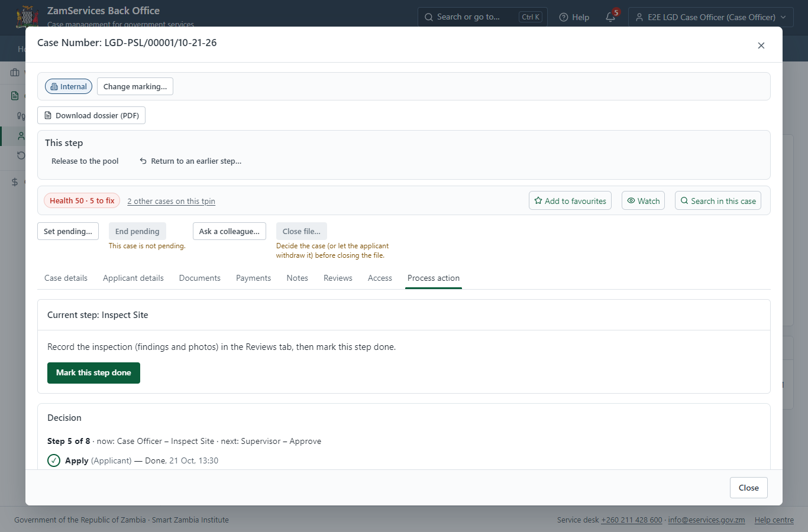Click 'Step 5 of 8' progress text

click(x=69, y=441)
